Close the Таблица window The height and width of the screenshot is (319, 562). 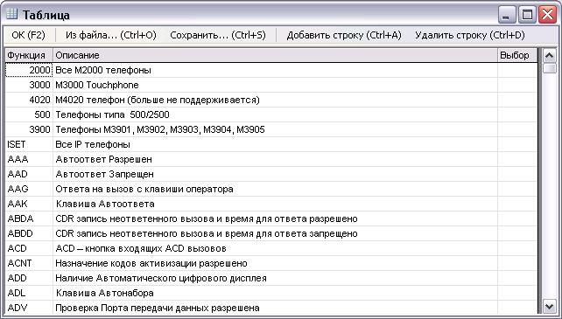pos(548,15)
